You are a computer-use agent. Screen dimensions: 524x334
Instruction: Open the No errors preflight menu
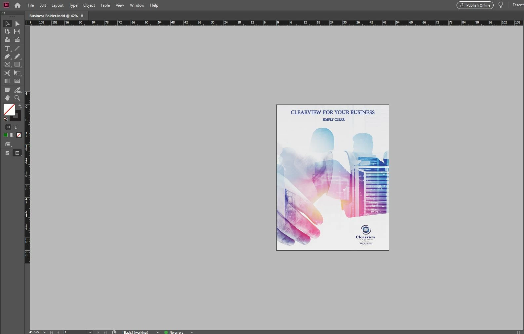coord(191,332)
